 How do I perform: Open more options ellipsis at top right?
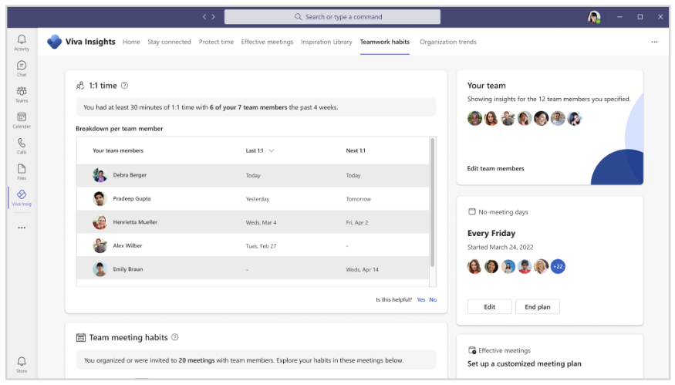click(654, 42)
